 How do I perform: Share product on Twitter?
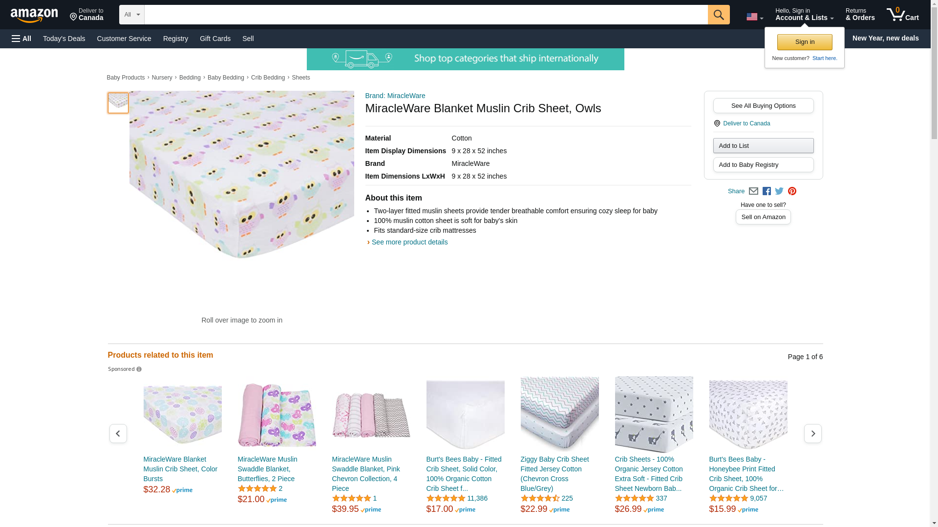click(779, 191)
